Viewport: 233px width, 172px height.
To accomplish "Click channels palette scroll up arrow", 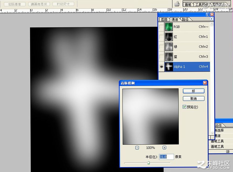I will [x=212, y=24].
